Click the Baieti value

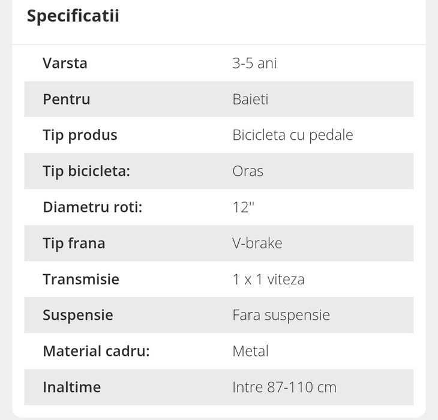click(x=250, y=99)
